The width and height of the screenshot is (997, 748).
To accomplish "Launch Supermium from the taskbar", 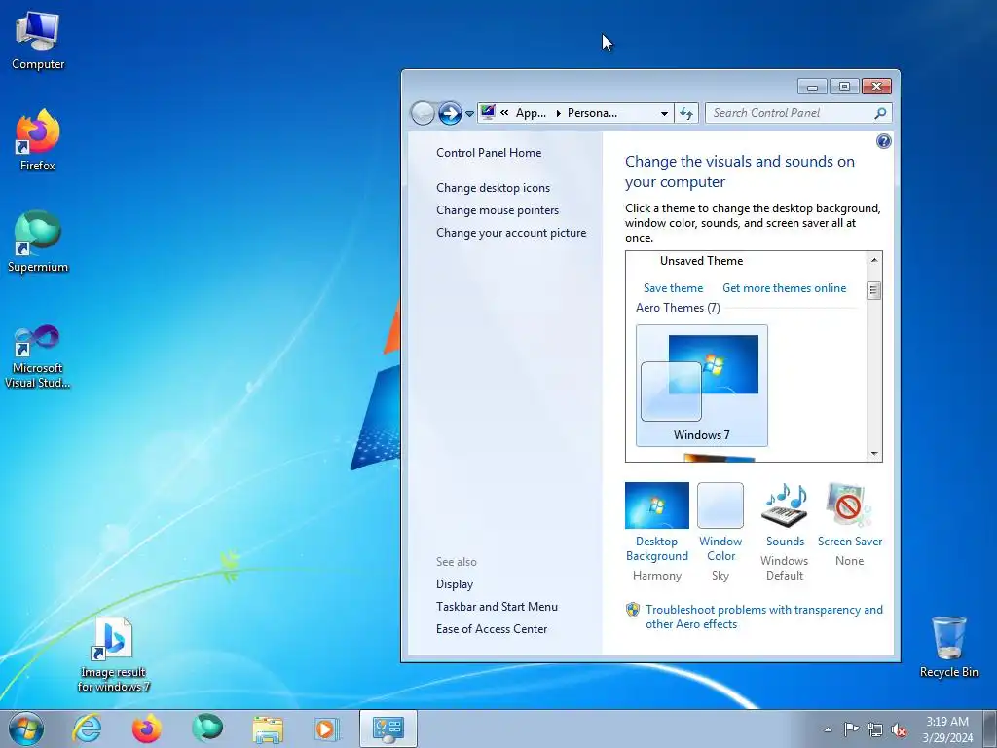I will 207,729.
